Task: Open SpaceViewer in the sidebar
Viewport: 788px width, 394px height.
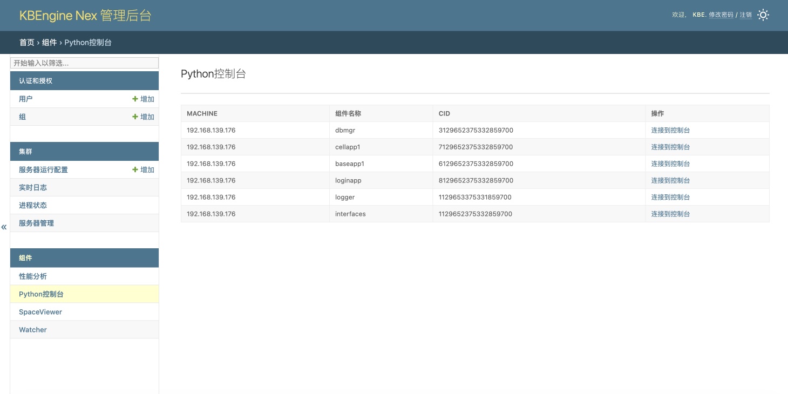Action: click(x=40, y=312)
